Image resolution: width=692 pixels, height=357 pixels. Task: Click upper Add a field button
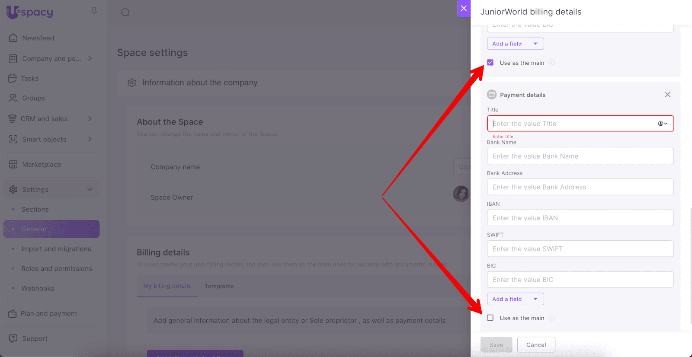[507, 44]
